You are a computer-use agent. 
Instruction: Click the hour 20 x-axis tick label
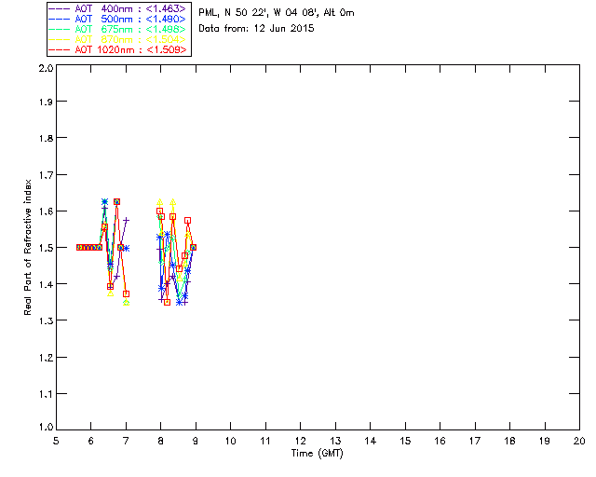579,441
